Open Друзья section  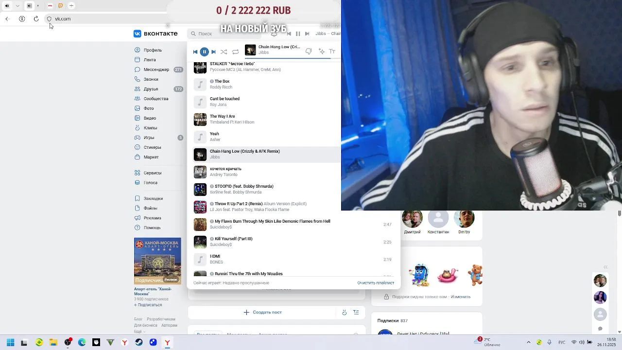pos(151,89)
